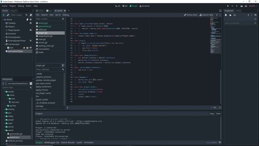The image size is (259, 146).
Task: Toggle visibility of World node
Action: (x=31, y=19)
